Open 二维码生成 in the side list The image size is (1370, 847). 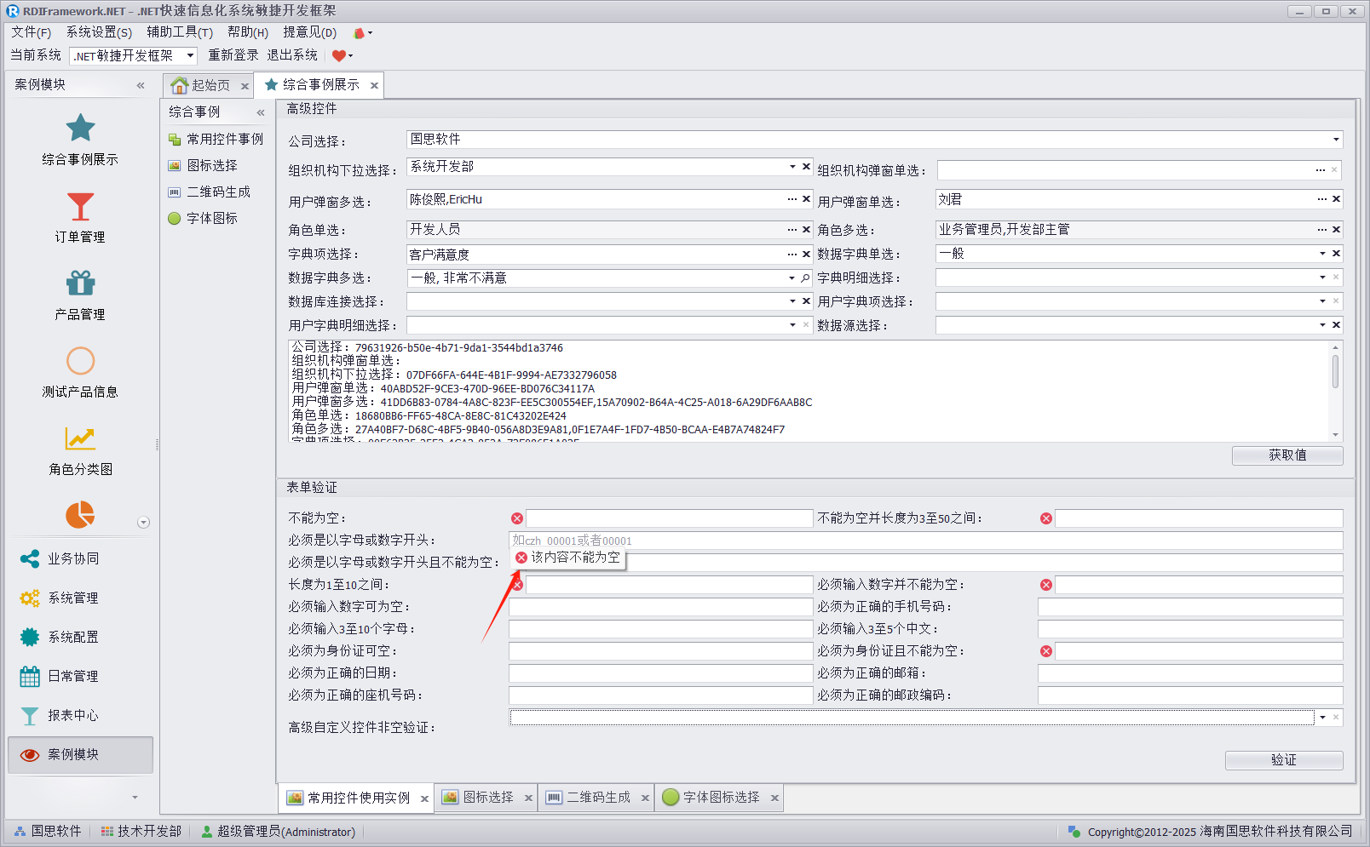pyautogui.click(x=218, y=192)
